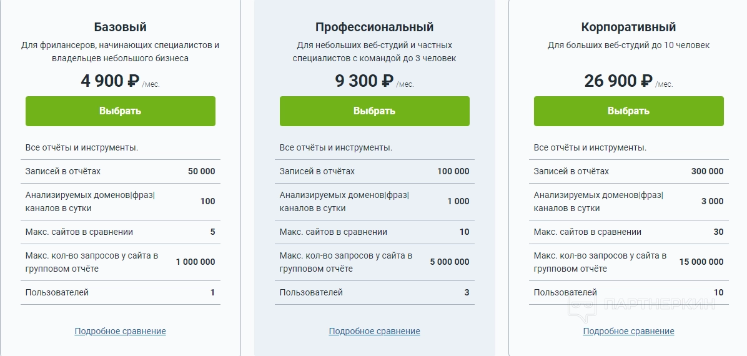Click the Профессиональный plan heading

coord(375,27)
